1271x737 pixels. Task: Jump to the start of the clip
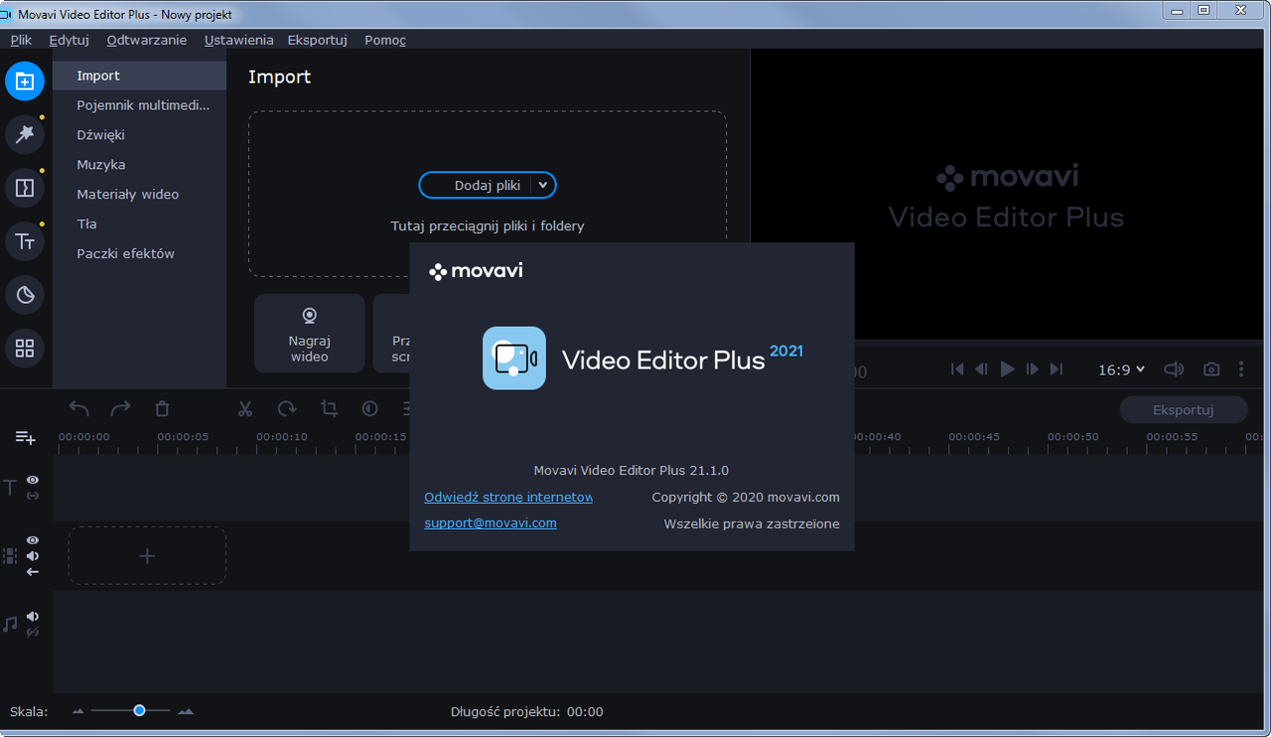pos(957,369)
